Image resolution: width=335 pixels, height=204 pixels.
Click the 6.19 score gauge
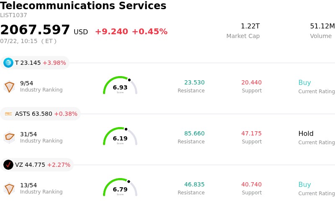tap(120, 136)
